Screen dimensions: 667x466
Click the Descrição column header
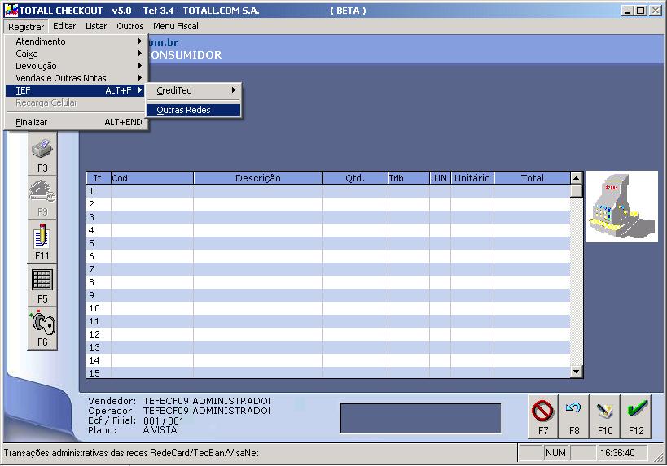pos(258,178)
